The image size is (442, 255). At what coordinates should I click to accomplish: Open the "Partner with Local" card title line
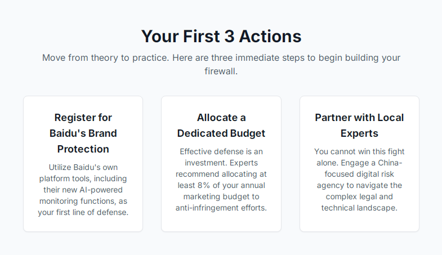359,118
